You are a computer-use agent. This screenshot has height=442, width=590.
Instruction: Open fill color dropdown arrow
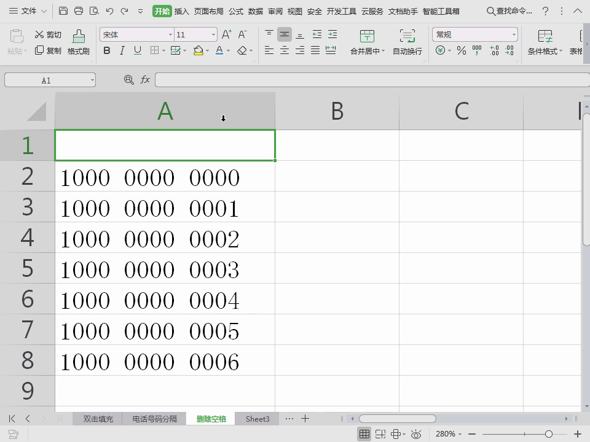207,51
